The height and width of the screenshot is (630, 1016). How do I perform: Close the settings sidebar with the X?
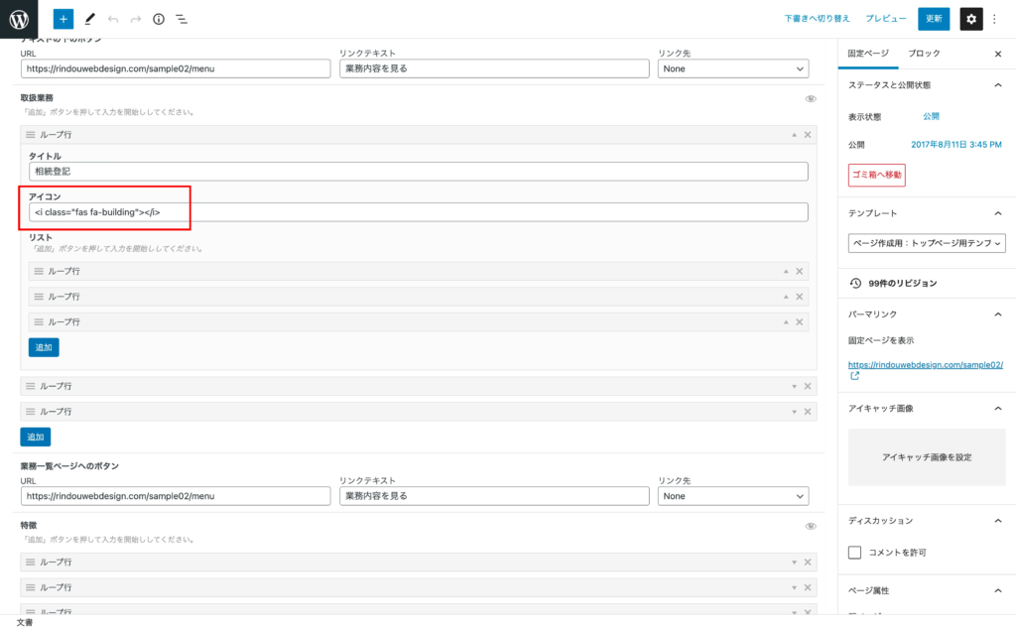coord(998,54)
